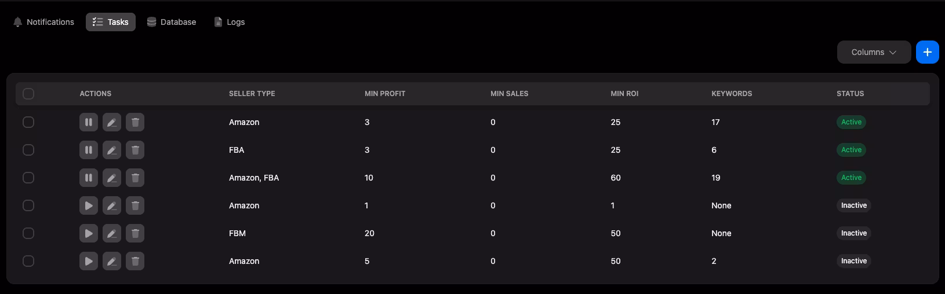
Task: Click the Inactive badge on the FBM row
Action: pyautogui.click(x=854, y=233)
